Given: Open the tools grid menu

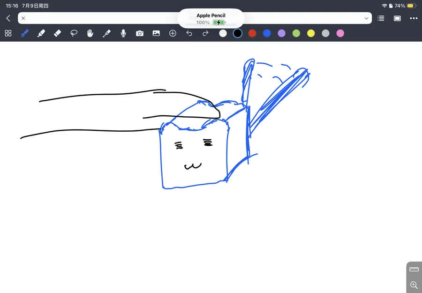Looking at the screenshot, I should click(x=8, y=33).
